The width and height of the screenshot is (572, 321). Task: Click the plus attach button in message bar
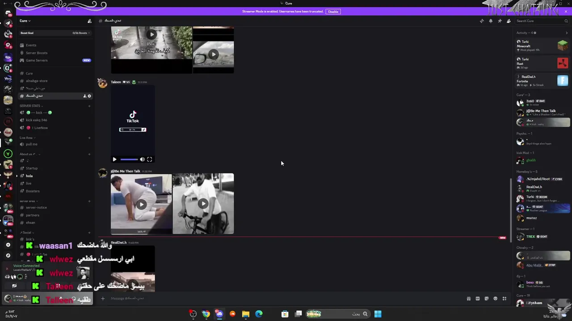[x=103, y=298]
